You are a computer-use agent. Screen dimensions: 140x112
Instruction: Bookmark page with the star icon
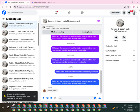tap(128, 7)
